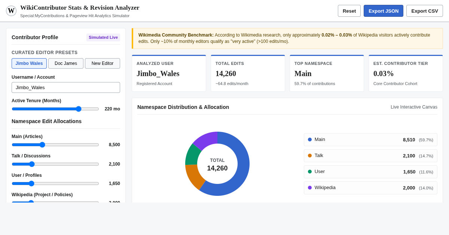Click 'Core Contributor Cohort' text
The image size is (449, 235).
point(395,84)
